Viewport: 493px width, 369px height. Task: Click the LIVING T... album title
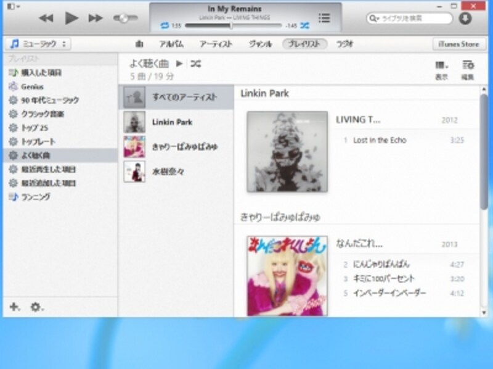[x=358, y=120]
